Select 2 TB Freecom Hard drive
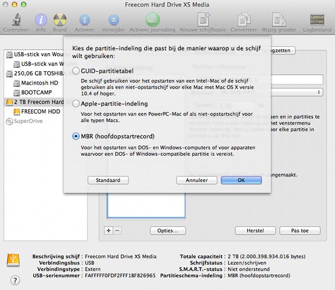The width and height of the screenshot is (335, 290). pyautogui.click(x=34, y=102)
